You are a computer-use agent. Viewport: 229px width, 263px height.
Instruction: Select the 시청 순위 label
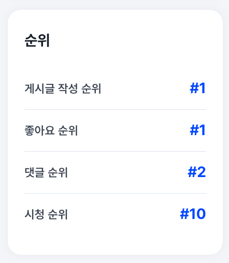click(46, 214)
